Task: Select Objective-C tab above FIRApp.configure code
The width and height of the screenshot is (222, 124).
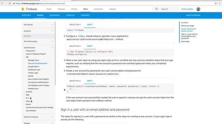Action: click(x=75, y=46)
